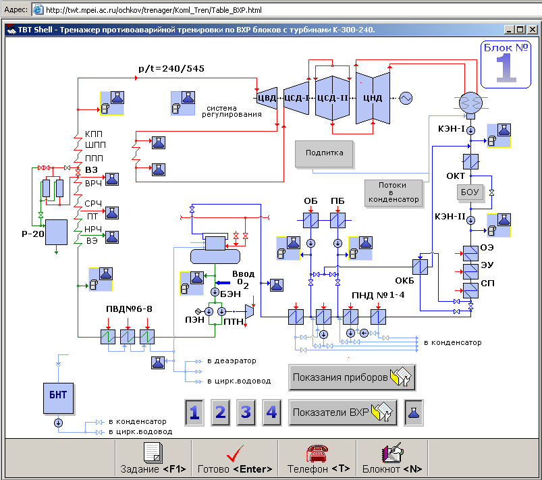Screen dimensions: 542x480
Task: Open Потоки в конденсатор
Action: [394, 192]
